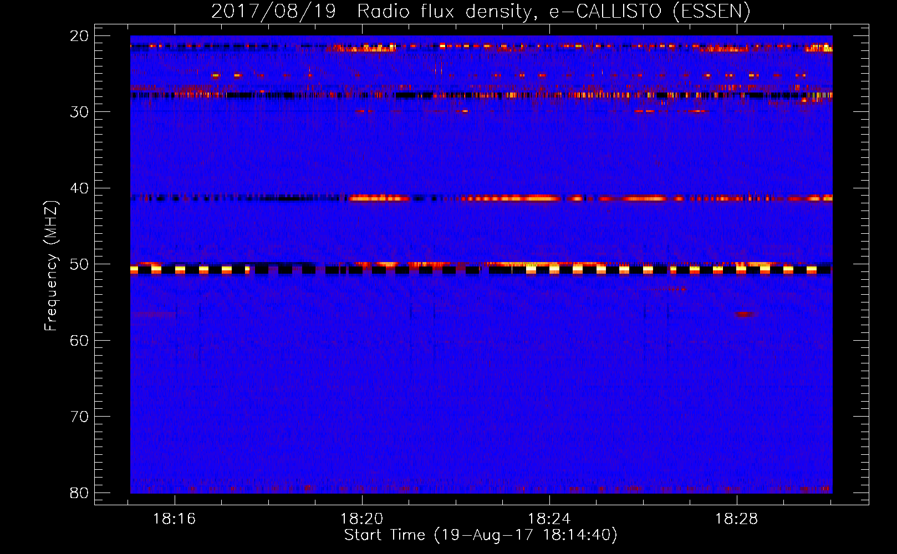Screen dimensions: 897x554
Task: Click the 18:16 time tick label
Action: [x=175, y=519]
